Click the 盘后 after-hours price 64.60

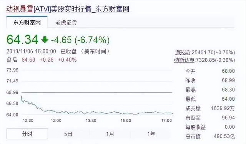[x=28, y=60]
